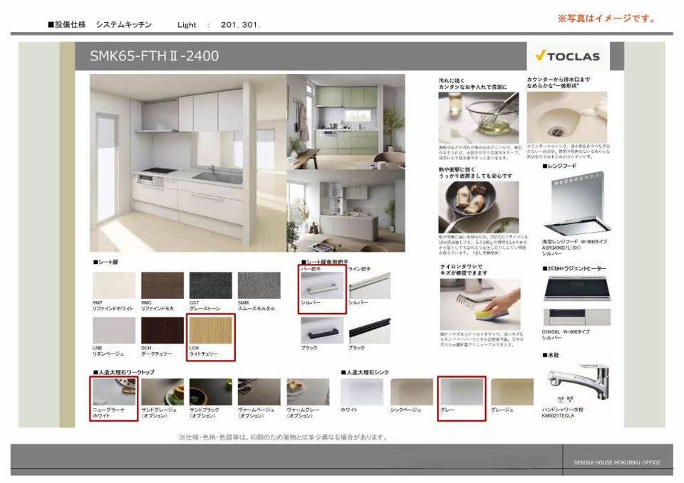Choose the GST グレーストーン door swatch
This screenshot has height=483, width=684.
click(211, 285)
